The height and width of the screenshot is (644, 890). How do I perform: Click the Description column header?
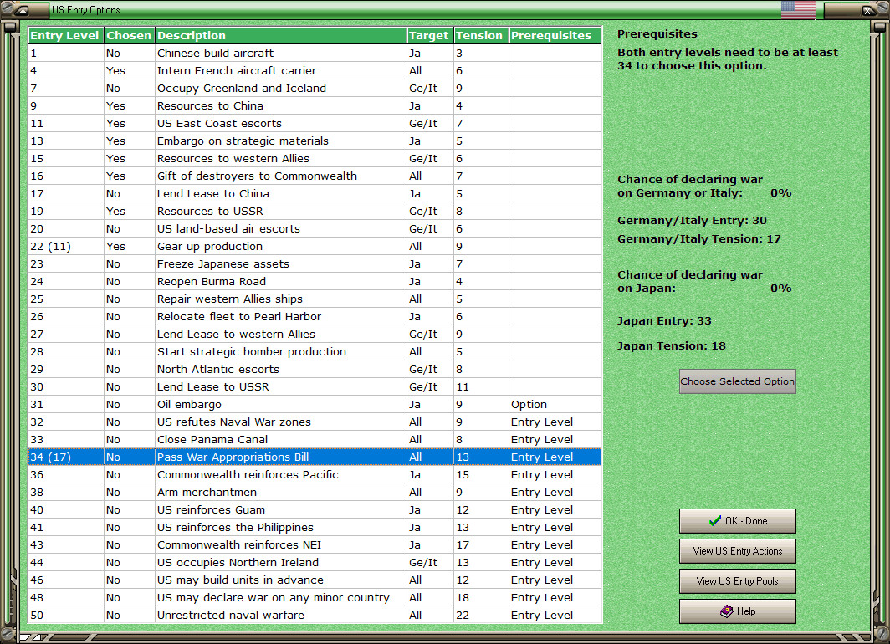(280, 35)
